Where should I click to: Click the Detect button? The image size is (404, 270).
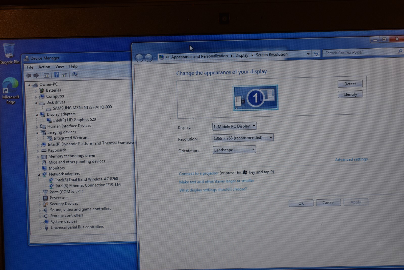point(350,84)
